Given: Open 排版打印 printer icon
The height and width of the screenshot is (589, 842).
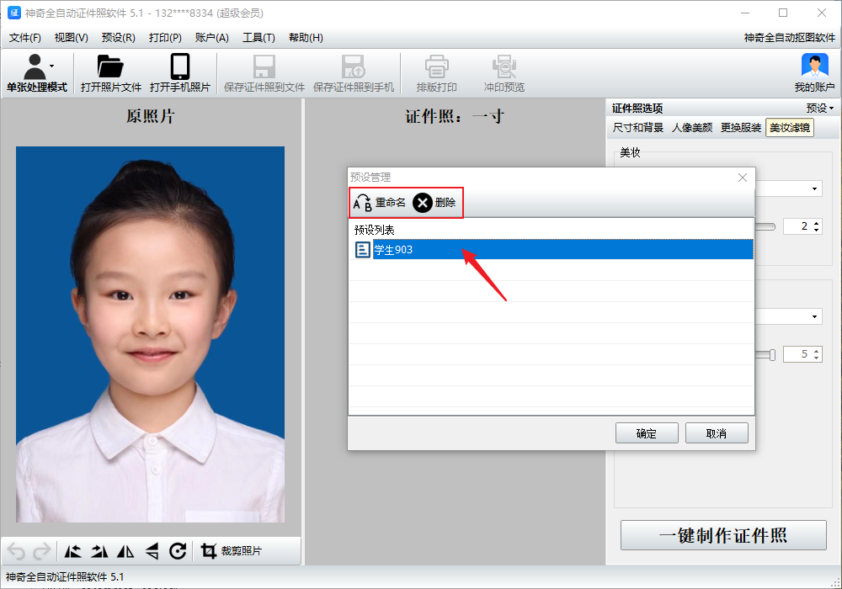Looking at the screenshot, I should 436,67.
